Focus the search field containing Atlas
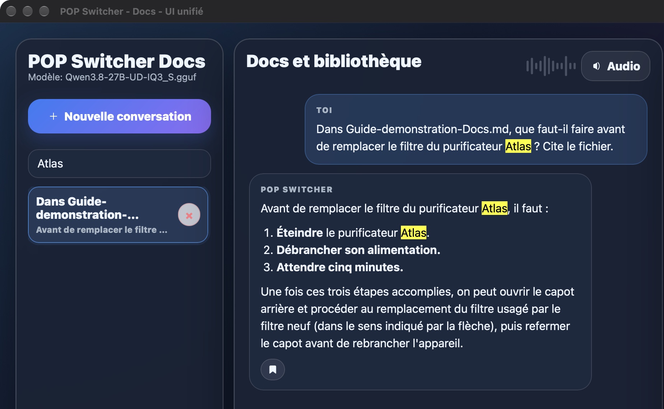The width and height of the screenshot is (664, 409). (120, 164)
